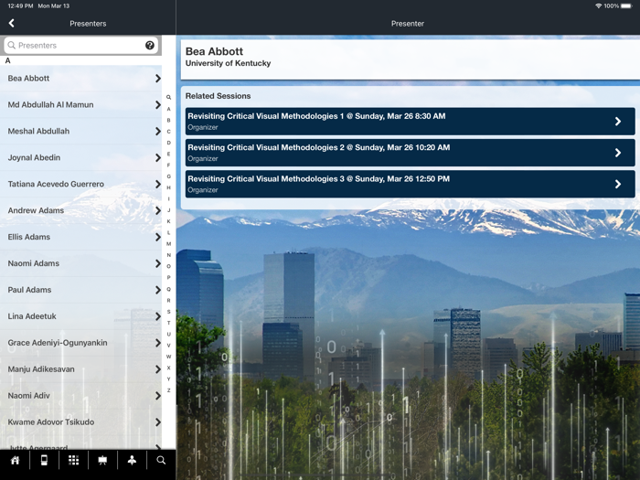The image size is (640, 480).
Task: Select presenter name Joynal Abedin
Action: coord(34,157)
